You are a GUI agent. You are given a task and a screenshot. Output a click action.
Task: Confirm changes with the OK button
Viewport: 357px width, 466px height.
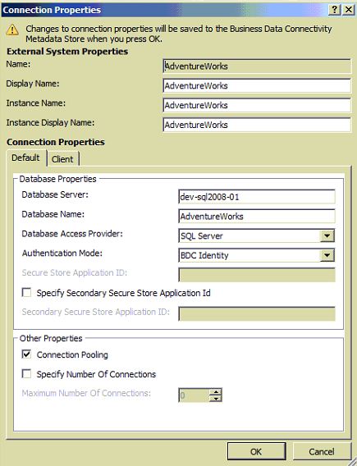(x=257, y=452)
